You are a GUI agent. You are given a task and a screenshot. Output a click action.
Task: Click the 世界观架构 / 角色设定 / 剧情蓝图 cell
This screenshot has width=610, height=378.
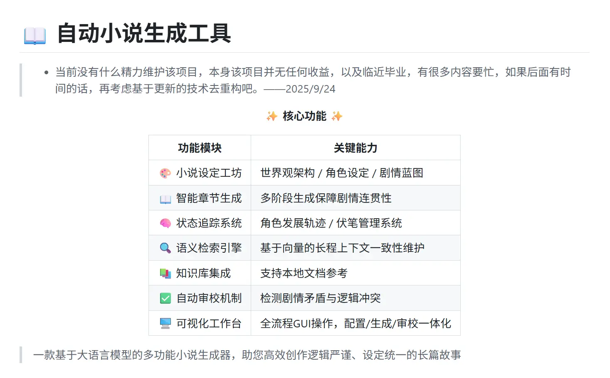(342, 173)
